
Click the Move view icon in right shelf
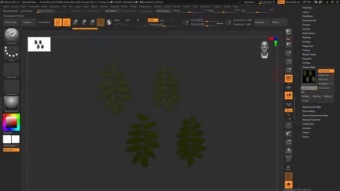pos(288,134)
